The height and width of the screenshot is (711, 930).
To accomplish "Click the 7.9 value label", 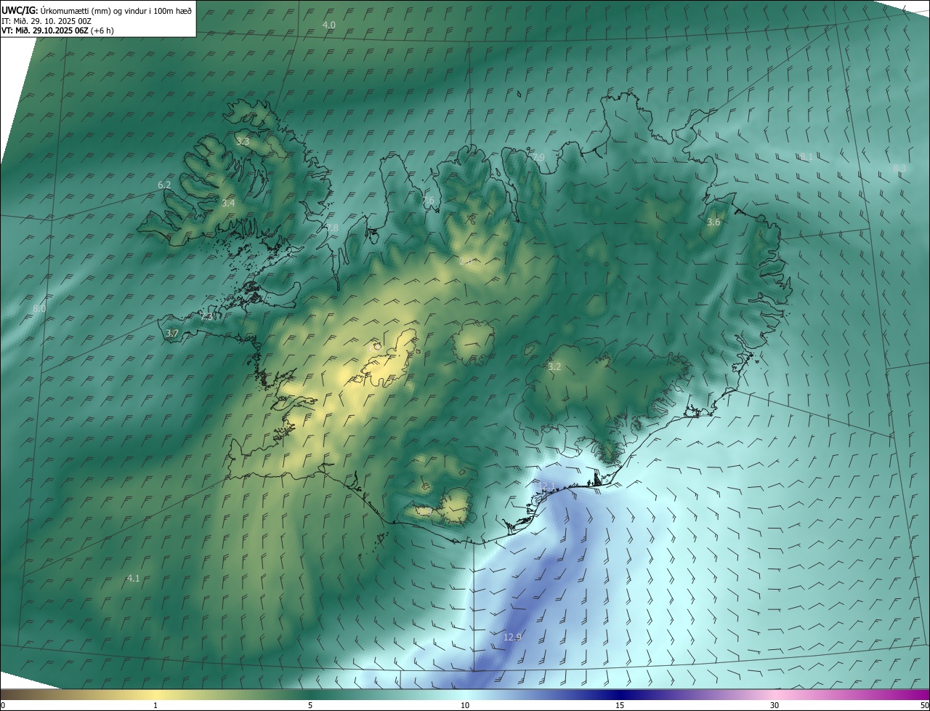I will (x=538, y=158).
